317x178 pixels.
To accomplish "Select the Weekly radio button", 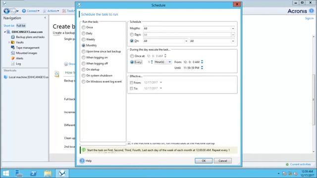I will pyautogui.click(x=84, y=40).
